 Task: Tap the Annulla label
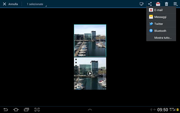click(13, 4)
